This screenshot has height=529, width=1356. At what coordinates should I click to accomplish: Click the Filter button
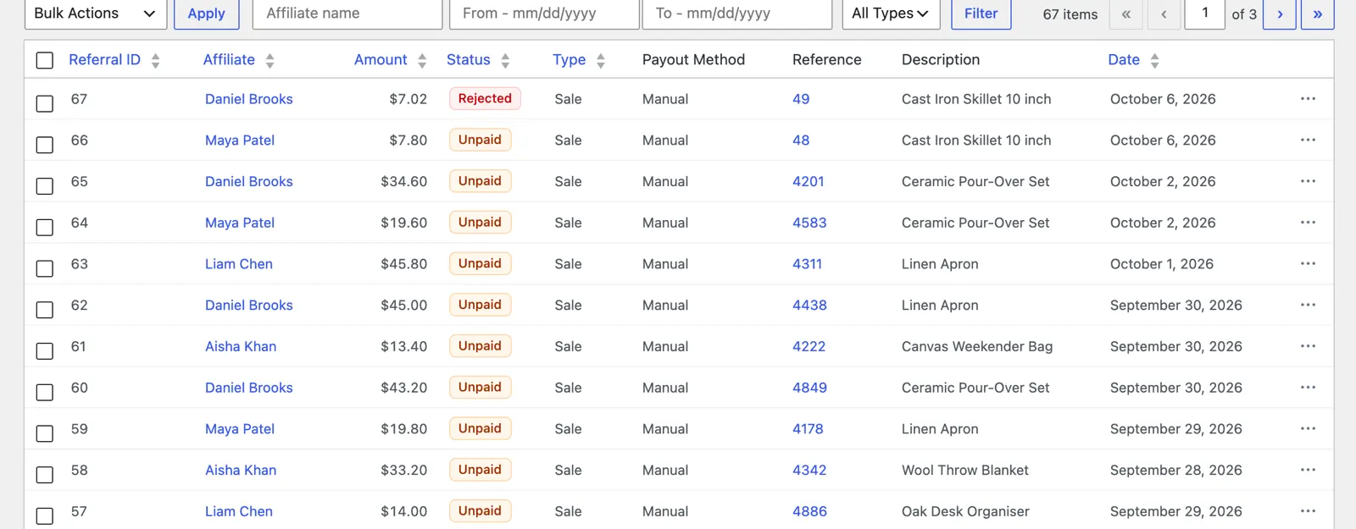(x=981, y=14)
